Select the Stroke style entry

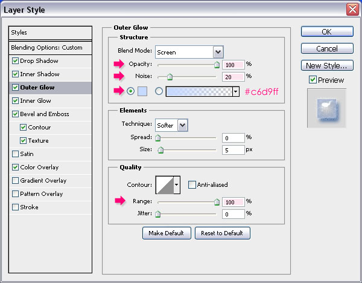click(29, 207)
